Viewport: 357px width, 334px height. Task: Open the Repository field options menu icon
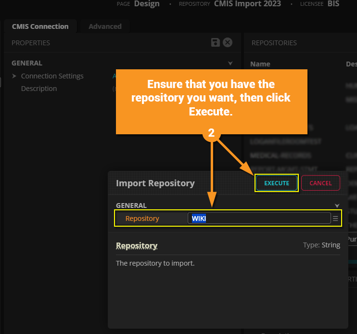(x=335, y=218)
